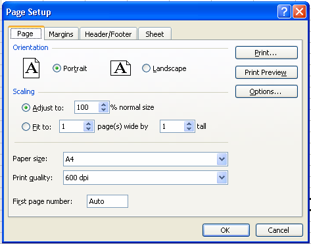
Task: Click the portrait page orientation icon
Action: (32, 68)
